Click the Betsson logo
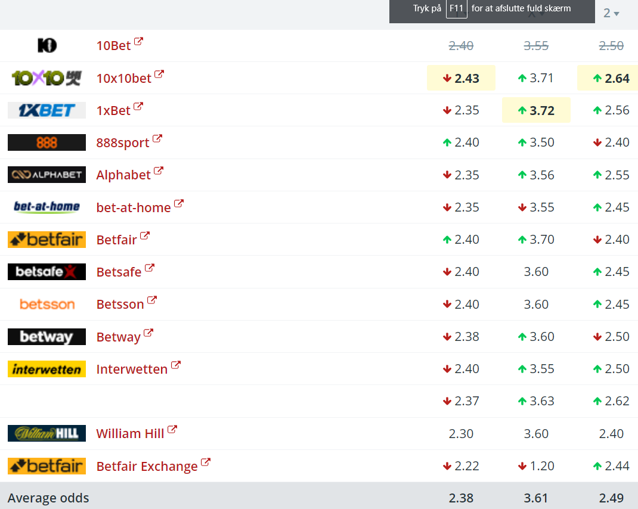638x509 pixels. pos(47,304)
